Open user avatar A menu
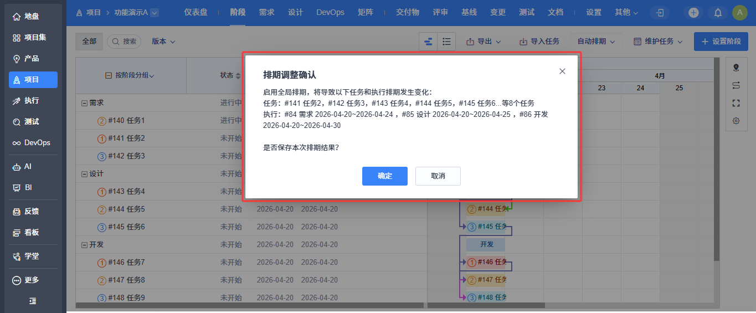Image resolution: width=756 pixels, height=313 pixels. [740, 13]
